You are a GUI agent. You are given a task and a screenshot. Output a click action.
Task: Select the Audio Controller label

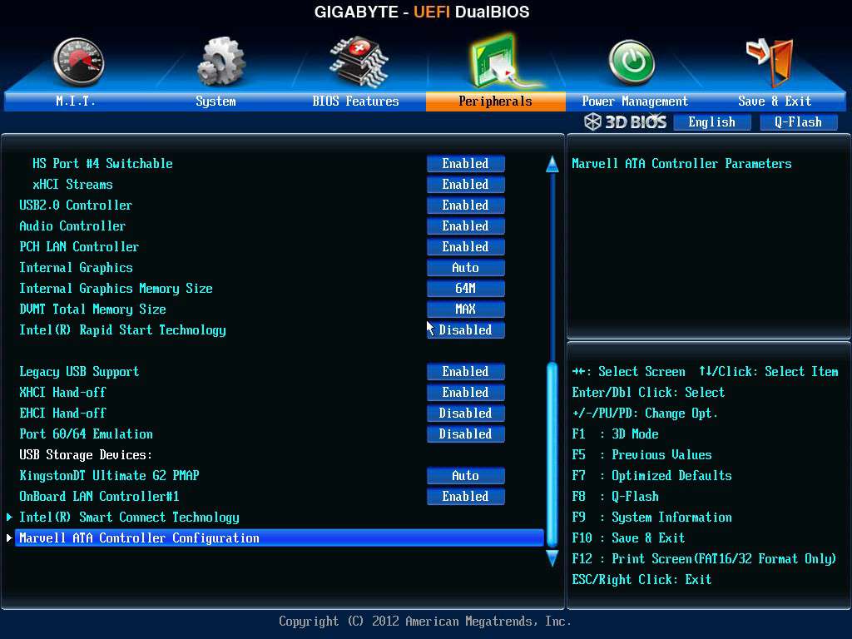72,226
